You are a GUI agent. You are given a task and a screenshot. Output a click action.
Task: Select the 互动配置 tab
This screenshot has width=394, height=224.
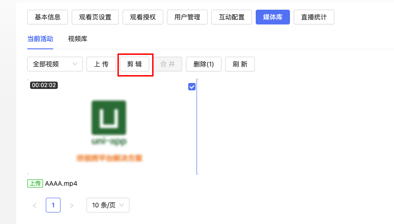click(232, 17)
